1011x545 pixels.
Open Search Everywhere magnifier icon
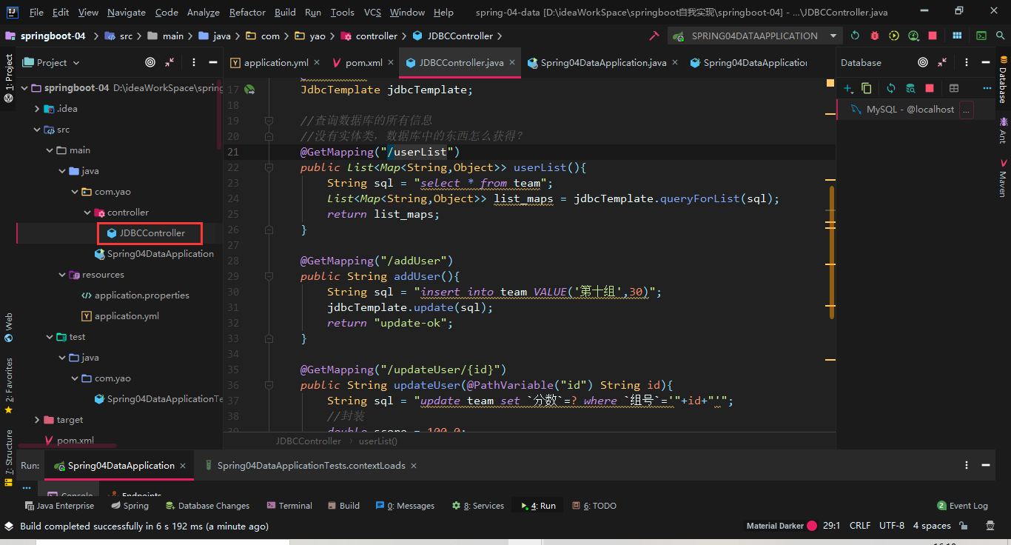[1001, 36]
